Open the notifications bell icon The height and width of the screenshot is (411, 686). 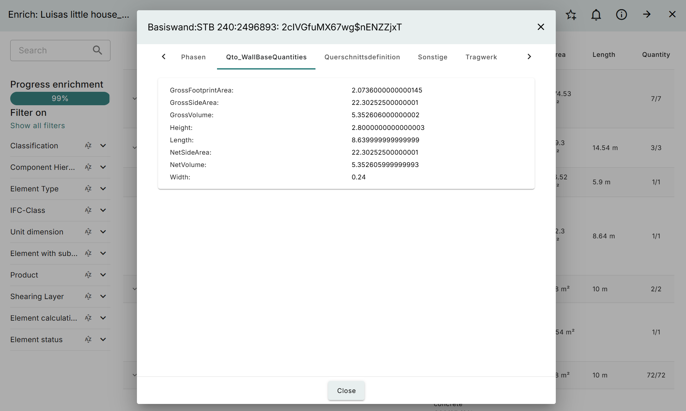(596, 14)
